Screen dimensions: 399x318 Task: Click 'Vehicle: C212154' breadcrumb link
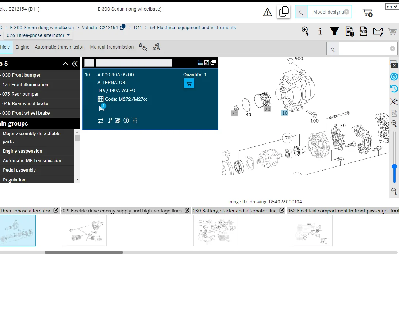point(100,28)
